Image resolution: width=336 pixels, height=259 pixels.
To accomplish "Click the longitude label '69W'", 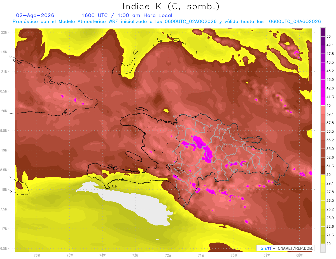I will click(x=267, y=255).
